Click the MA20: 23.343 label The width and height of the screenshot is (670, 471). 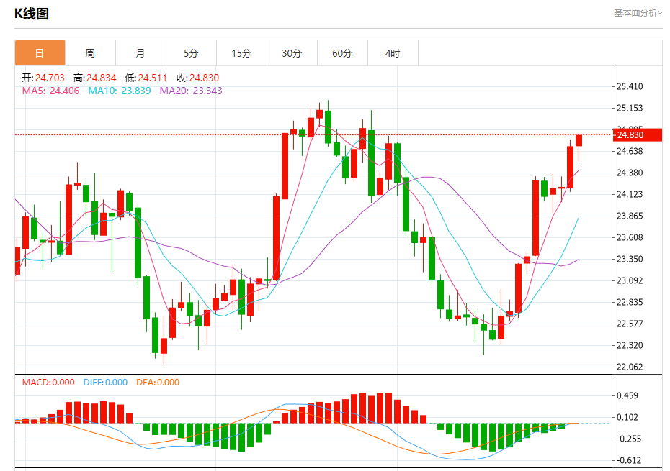coord(191,91)
